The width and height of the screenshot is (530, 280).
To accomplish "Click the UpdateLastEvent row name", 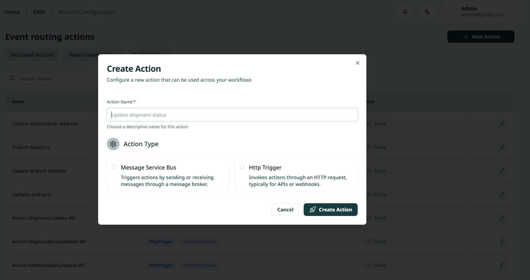I will (x=32, y=194).
